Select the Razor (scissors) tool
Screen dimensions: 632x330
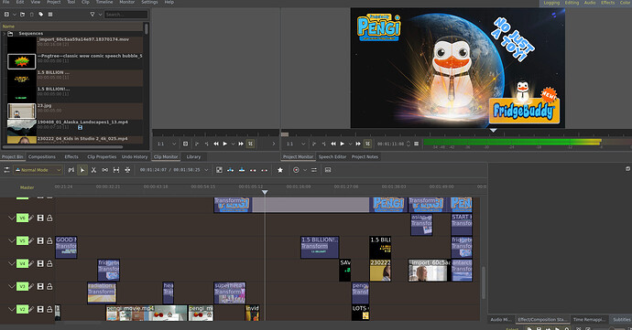93,170
